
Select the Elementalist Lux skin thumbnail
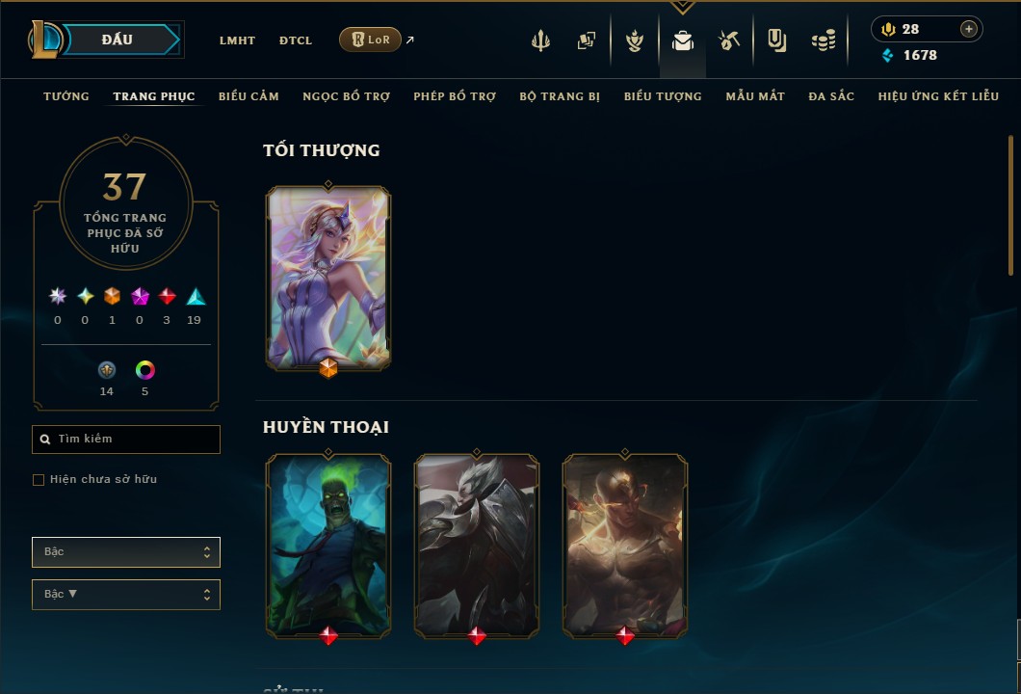click(x=328, y=279)
